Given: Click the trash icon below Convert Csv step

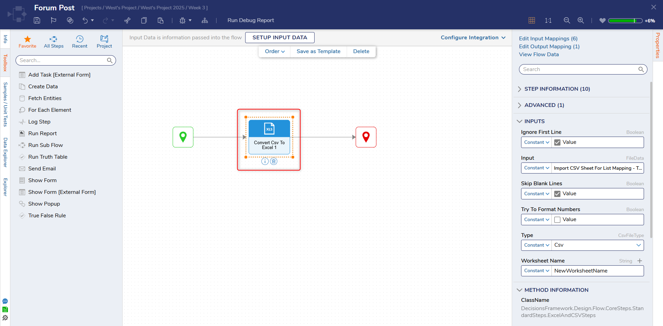Looking at the screenshot, I should pos(273,161).
